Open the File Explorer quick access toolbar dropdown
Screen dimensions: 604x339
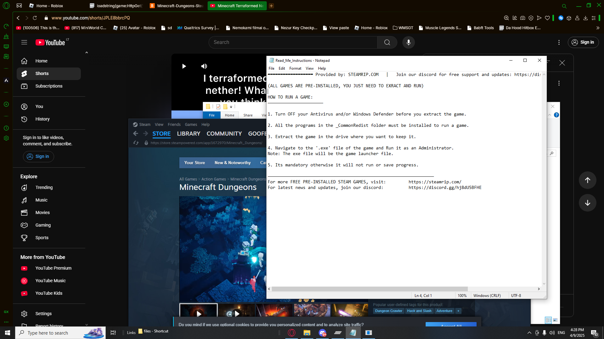(231, 107)
